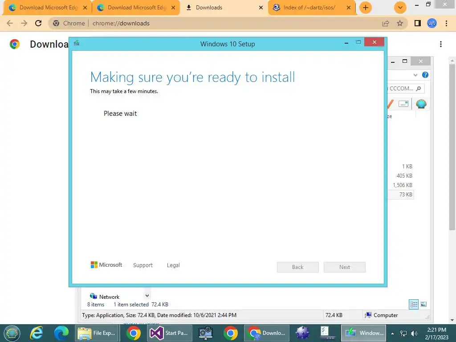The image size is (456, 342).
Task: Click the File Explorer help question mark icon
Action: pyautogui.click(x=425, y=75)
